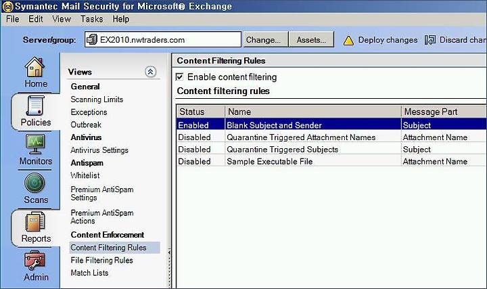This screenshot has height=289, width=487.
Task: Open the Edit menu
Action: (35, 19)
